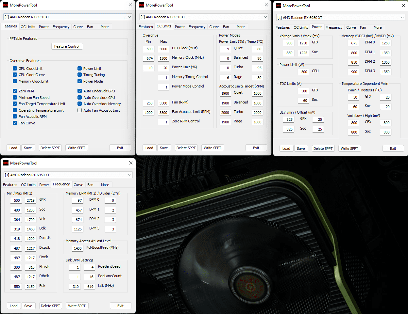Click Write SPPT in Features window
The image size is (408, 314).
(76, 148)
